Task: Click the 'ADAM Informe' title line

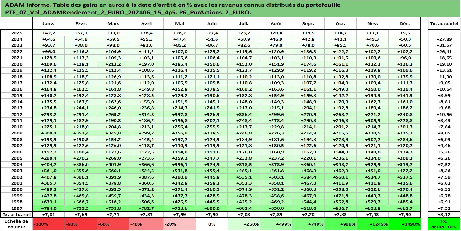Action: 173,5
